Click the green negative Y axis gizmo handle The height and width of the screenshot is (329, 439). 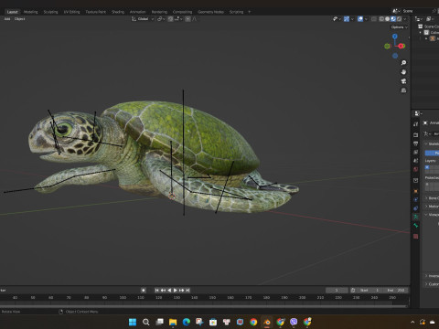pyautogui.click(x=387, y=47)
